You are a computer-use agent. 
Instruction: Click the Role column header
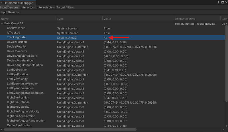tap(224, 19)
